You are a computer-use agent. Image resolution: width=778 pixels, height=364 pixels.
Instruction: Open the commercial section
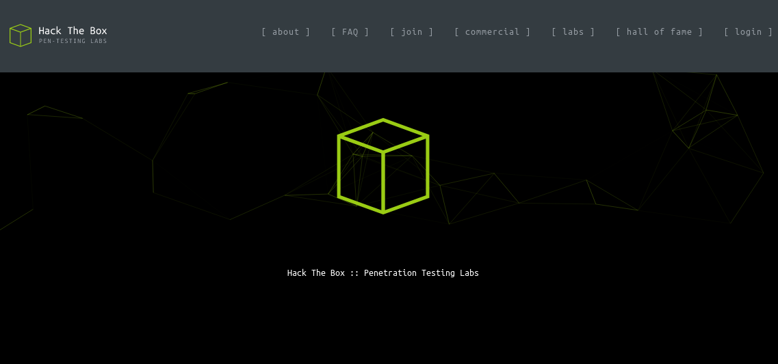pos(492,31)
